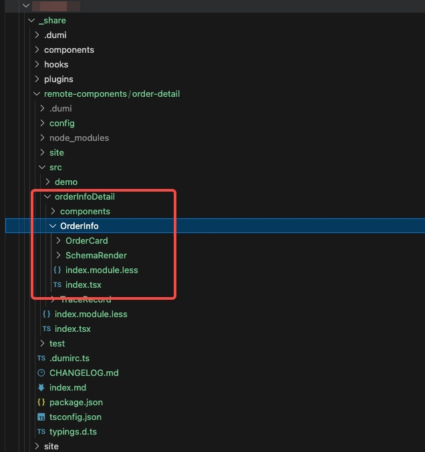Screen dimensions: 425x452
Task: Open index.module.less file name below the red box
Action: click(x=91, y=314)
